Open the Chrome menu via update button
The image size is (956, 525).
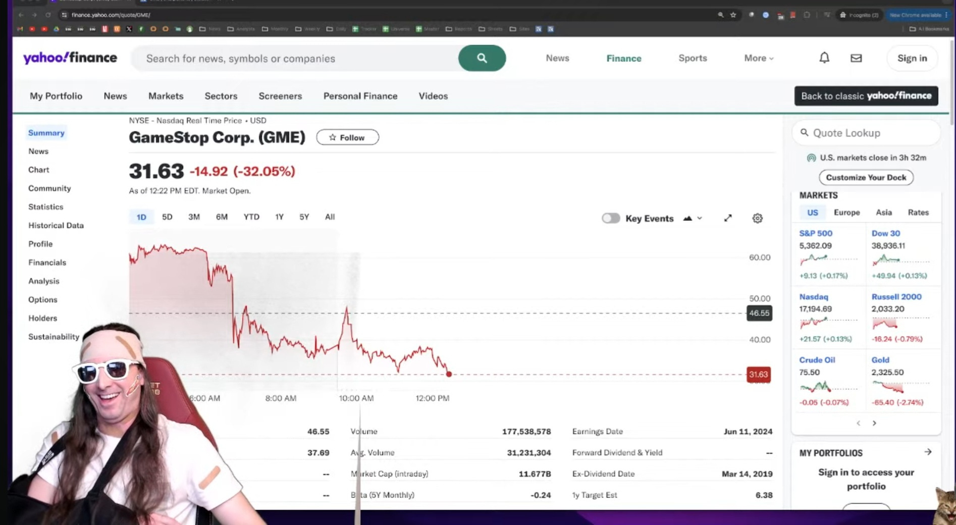(918, 15)
